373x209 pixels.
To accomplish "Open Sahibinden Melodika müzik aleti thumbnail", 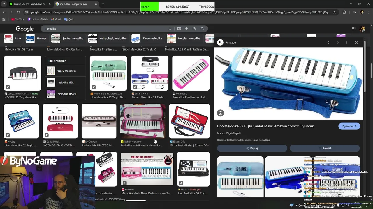I will [x=143, y=121].
